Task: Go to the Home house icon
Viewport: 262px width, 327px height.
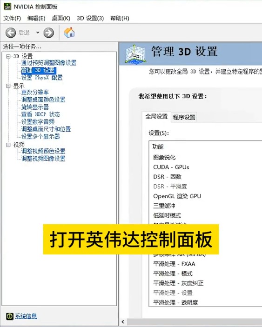Action: 69,32
